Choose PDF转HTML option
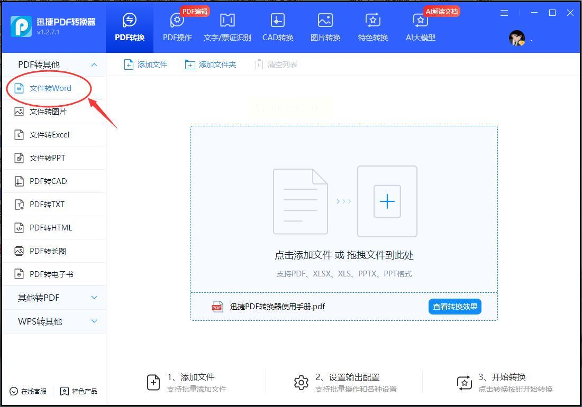The height and width of the screenshot is (407, 582). tap(54, 228)
